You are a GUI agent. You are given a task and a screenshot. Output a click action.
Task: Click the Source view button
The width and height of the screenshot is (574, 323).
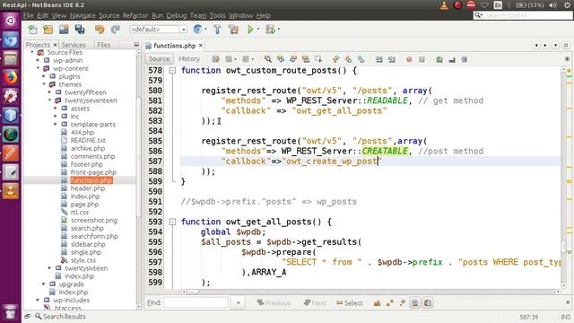160,59
